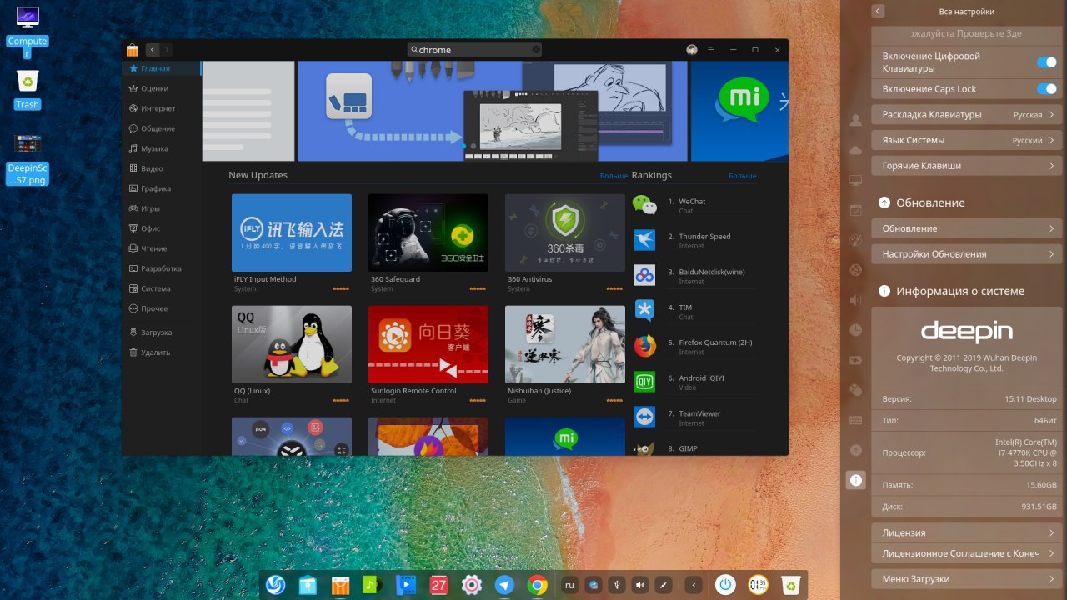
Task: Open the Игры category
Action: click(162, 208)
